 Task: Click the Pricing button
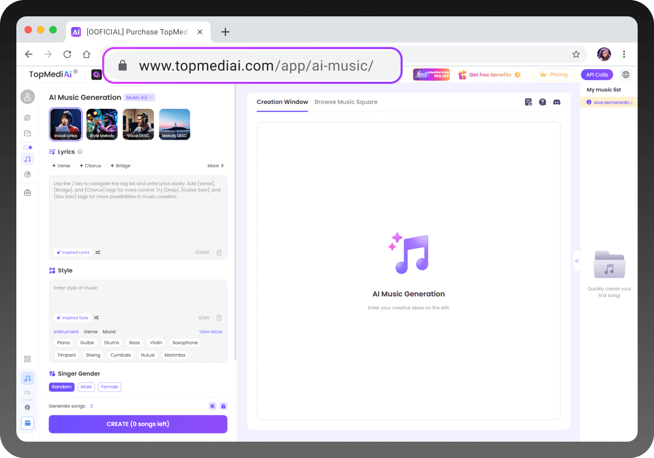coord(553,75)
